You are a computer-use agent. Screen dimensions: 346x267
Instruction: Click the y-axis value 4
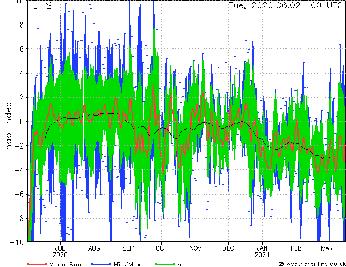pos(22,73)
